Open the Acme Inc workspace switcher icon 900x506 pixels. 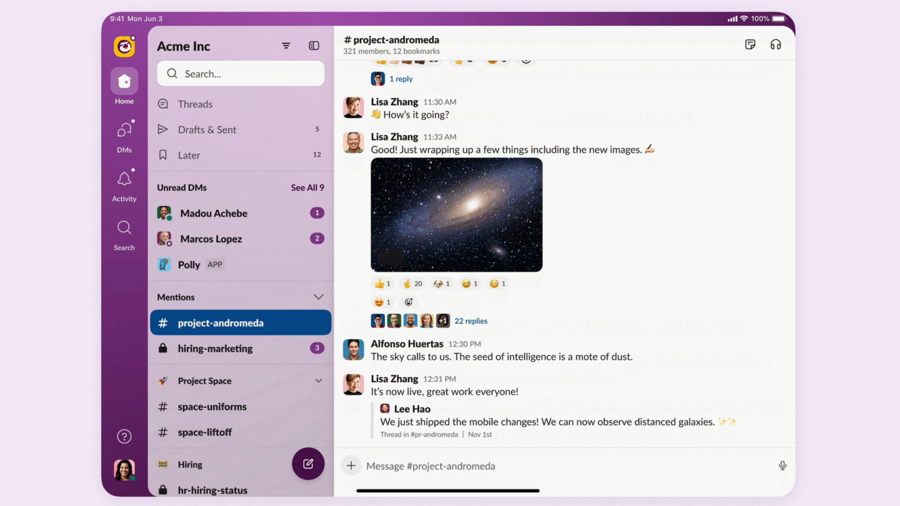pyautogui.click(x=124, y=47)
